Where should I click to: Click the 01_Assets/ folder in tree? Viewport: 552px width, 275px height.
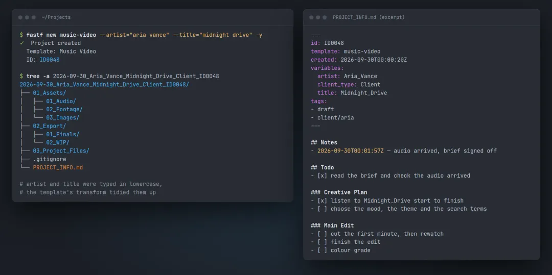click(x=49, y=93)
